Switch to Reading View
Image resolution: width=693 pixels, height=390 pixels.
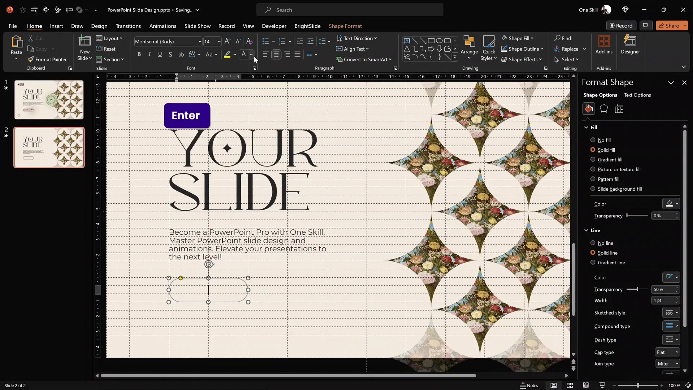click(586, 385)
